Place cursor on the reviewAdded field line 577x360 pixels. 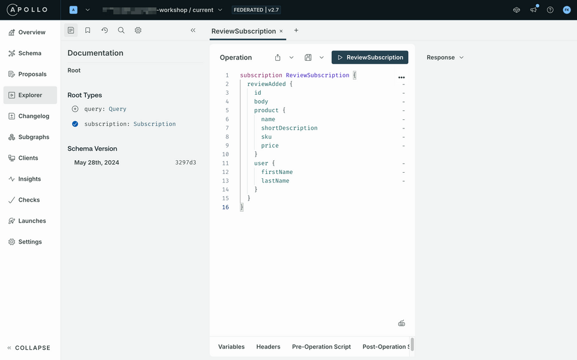(x=266, y=84)
